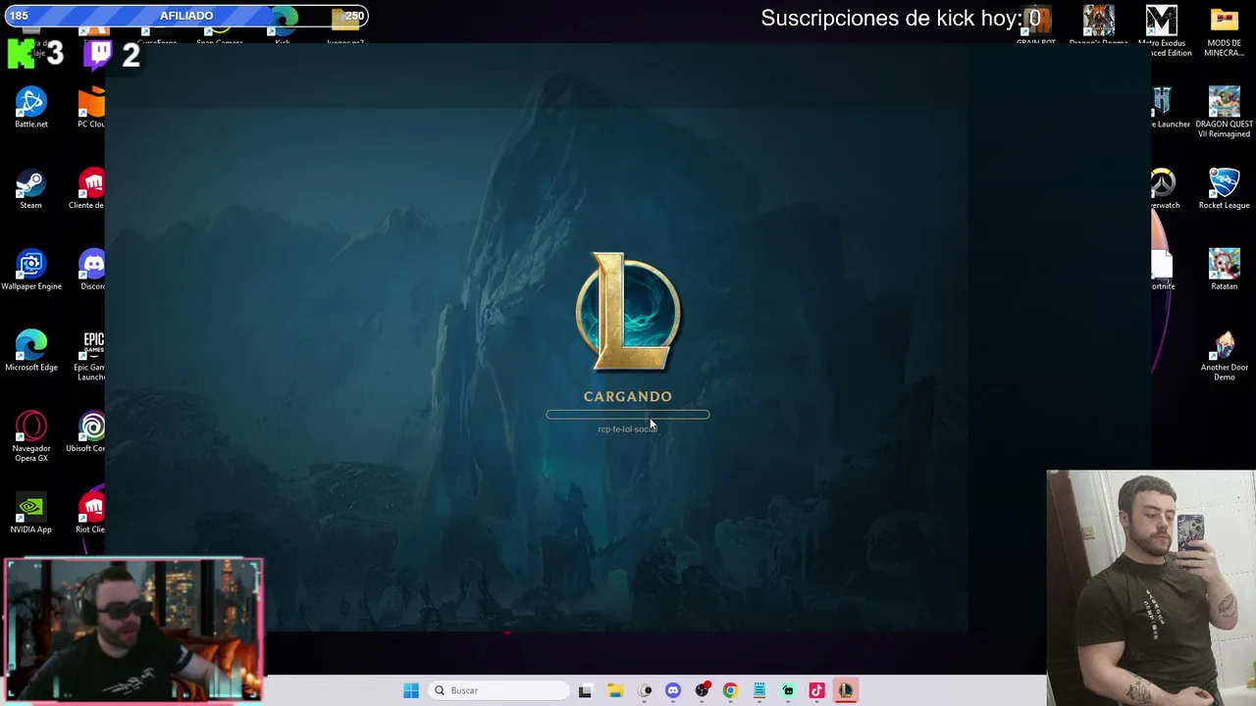Launch Navegador Opera GX from desktop

[30, 436]
